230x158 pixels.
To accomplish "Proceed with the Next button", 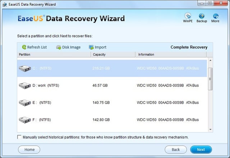I will 201,149.
